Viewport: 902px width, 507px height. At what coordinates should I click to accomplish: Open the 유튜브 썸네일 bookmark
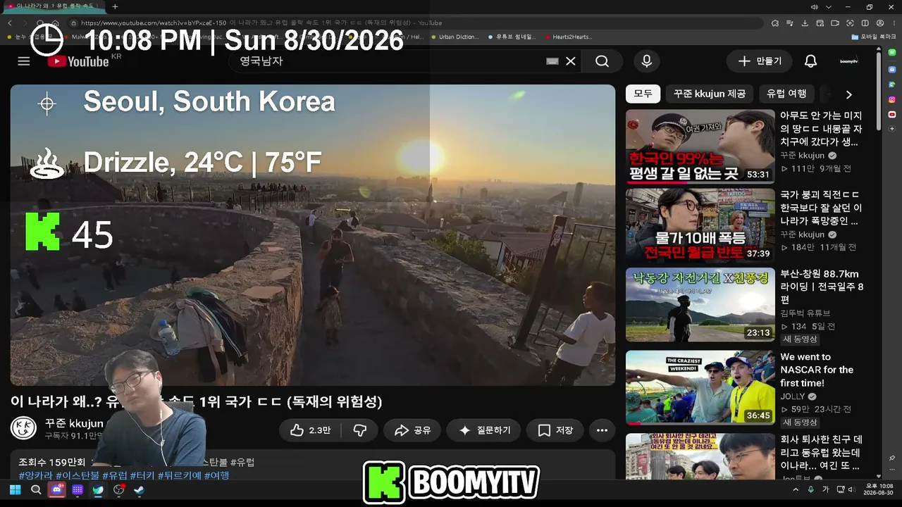[511, 37]
